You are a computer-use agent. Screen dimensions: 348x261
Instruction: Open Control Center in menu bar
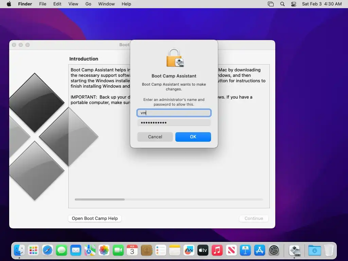pos(294,4)
